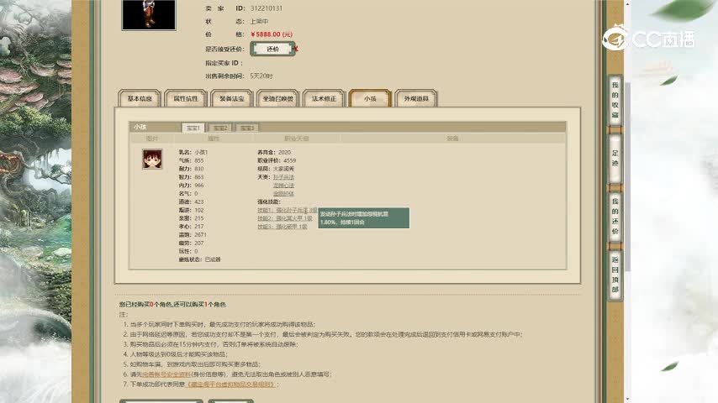Switch to the 宝宝2 sub-tab
Viewport: 718px width, 403px height.
[220, 128]
